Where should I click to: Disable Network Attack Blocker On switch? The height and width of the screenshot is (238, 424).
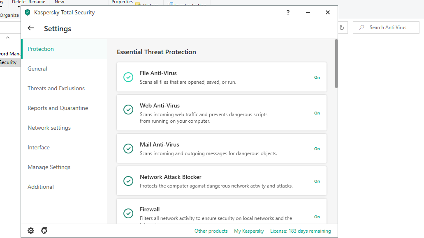coord(317,181)
